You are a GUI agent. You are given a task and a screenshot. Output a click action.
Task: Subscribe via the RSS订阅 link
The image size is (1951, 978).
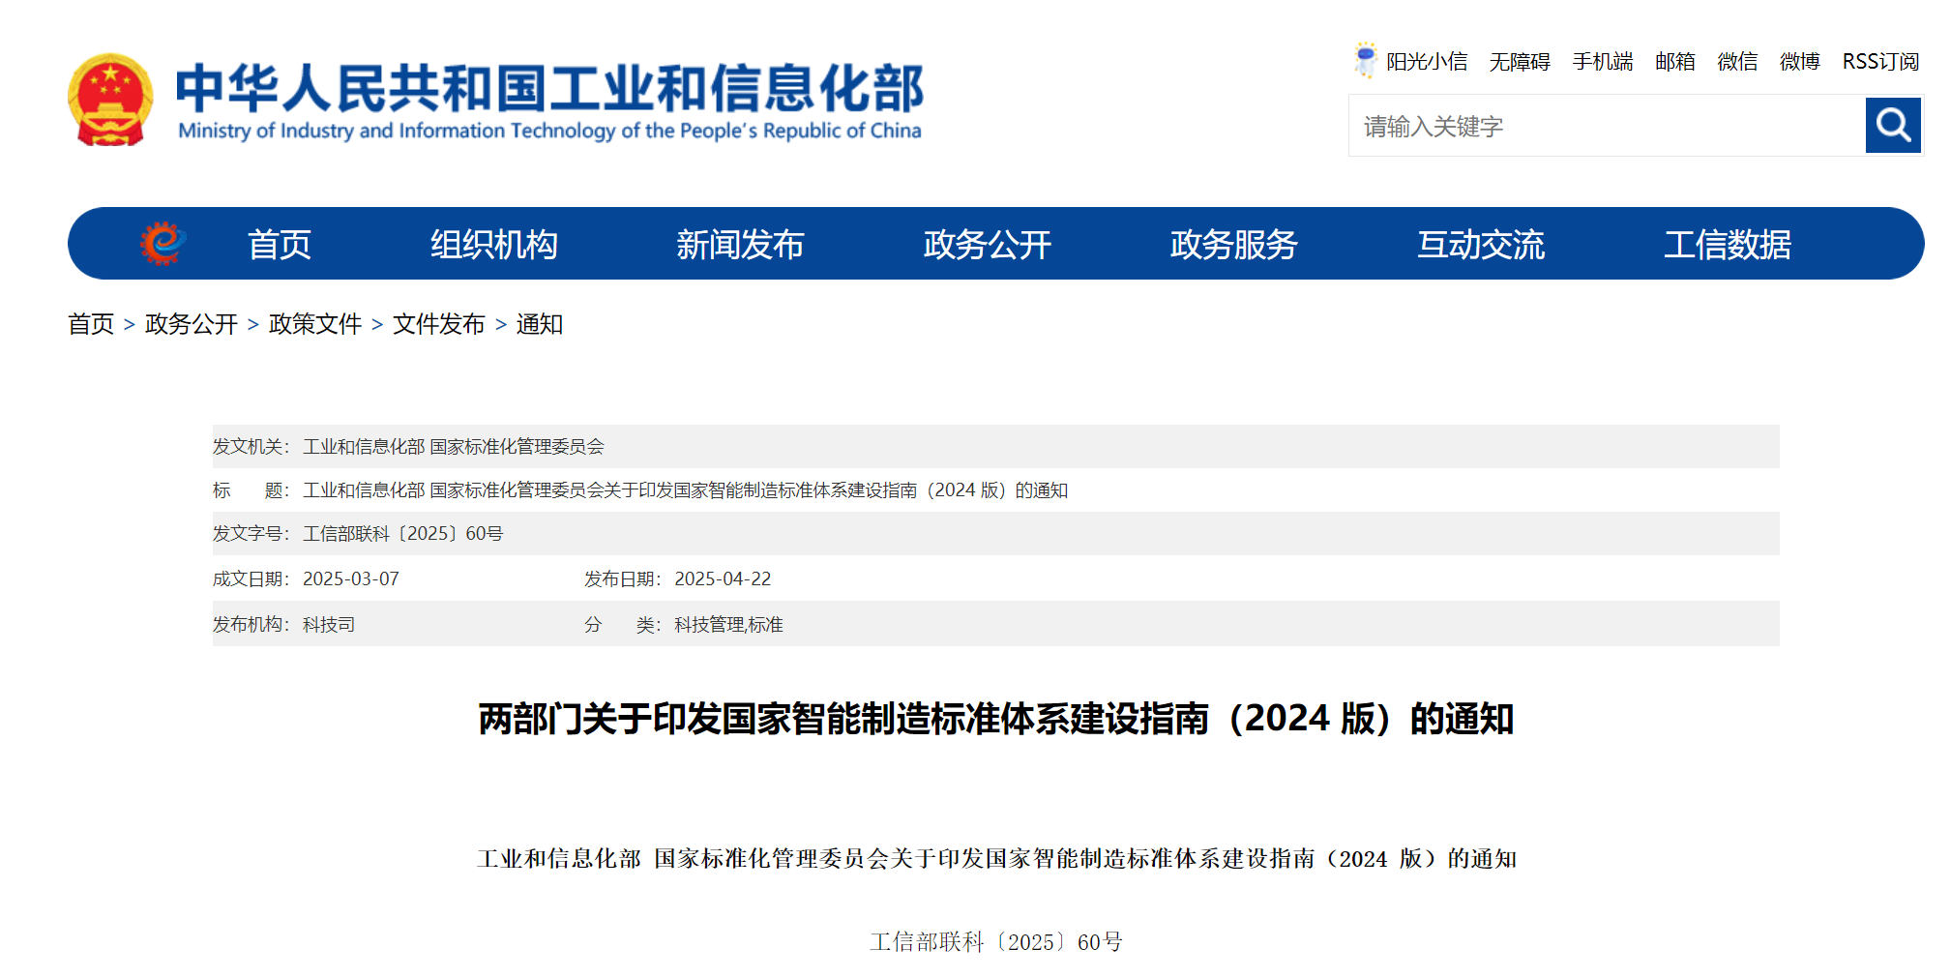pos(1879,61)
